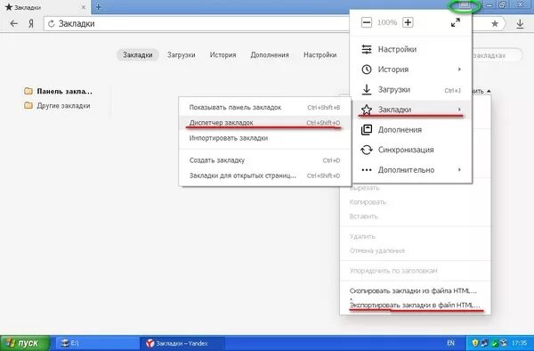Expand arrow next to Дополнительно menu item
Viewport: 534px width, 351px height.
[x=459, y=169]
